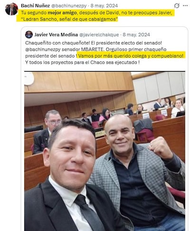Click the @bachinunezpy mention in the quoted text
The height and width of the screenshot is (231, 190).
pos(43,50)
